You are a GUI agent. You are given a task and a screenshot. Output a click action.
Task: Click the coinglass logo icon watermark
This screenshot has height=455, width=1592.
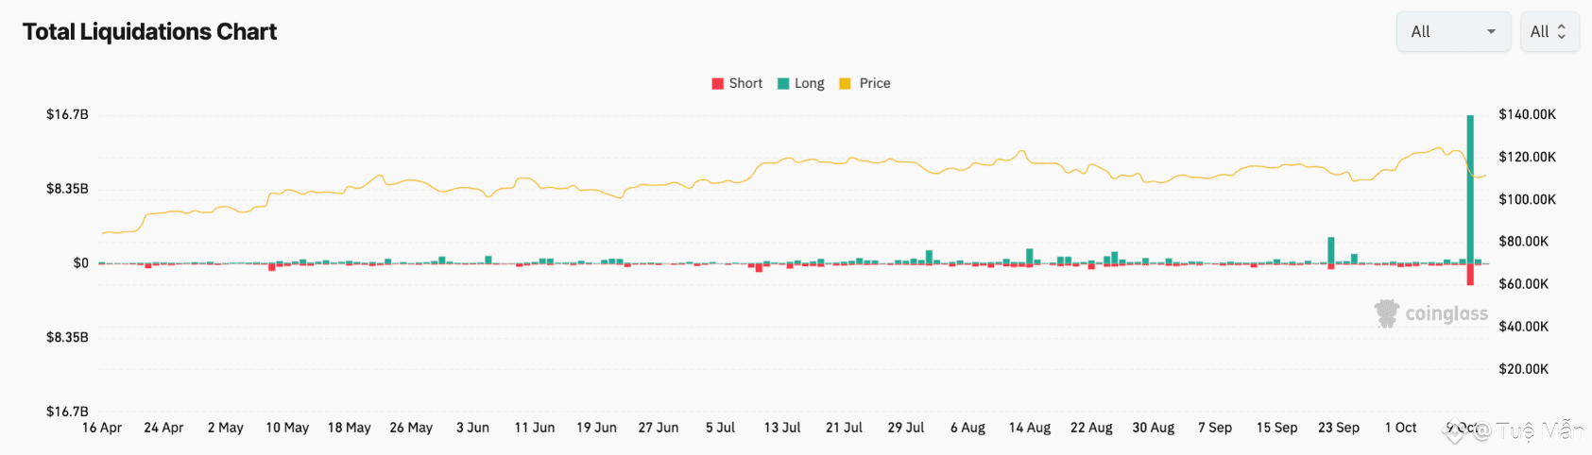pyautogui.click(x=1386, y=313)
